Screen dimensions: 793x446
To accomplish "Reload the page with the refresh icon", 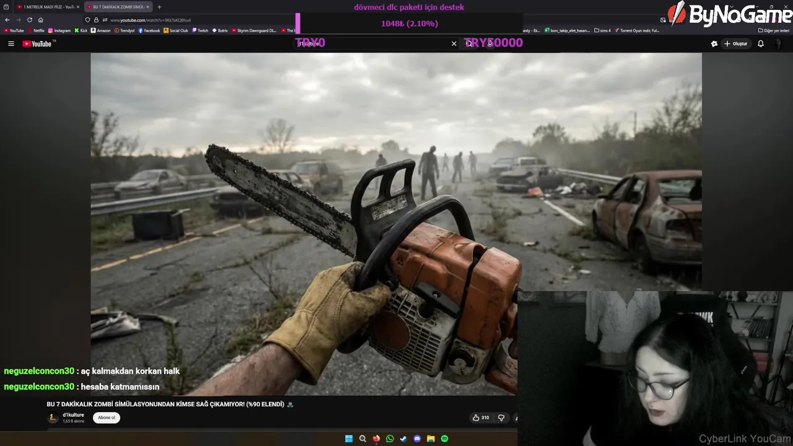I will (29, 20).
